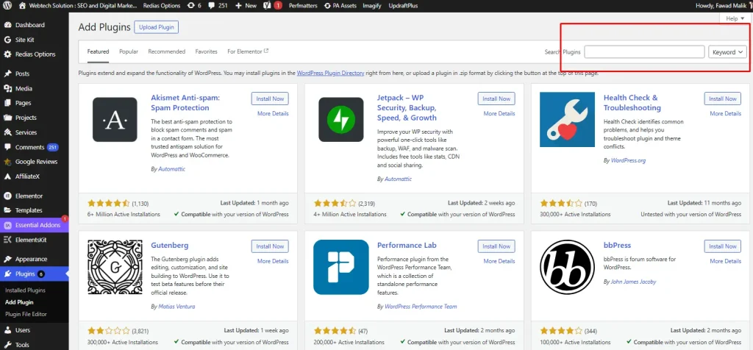Open Imagify in the admin bar
The height and width of the screenshot is (350, 753).
(x=373, y=6)
